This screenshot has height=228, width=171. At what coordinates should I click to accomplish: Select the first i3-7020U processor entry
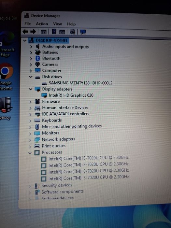(x=88, y=158)
